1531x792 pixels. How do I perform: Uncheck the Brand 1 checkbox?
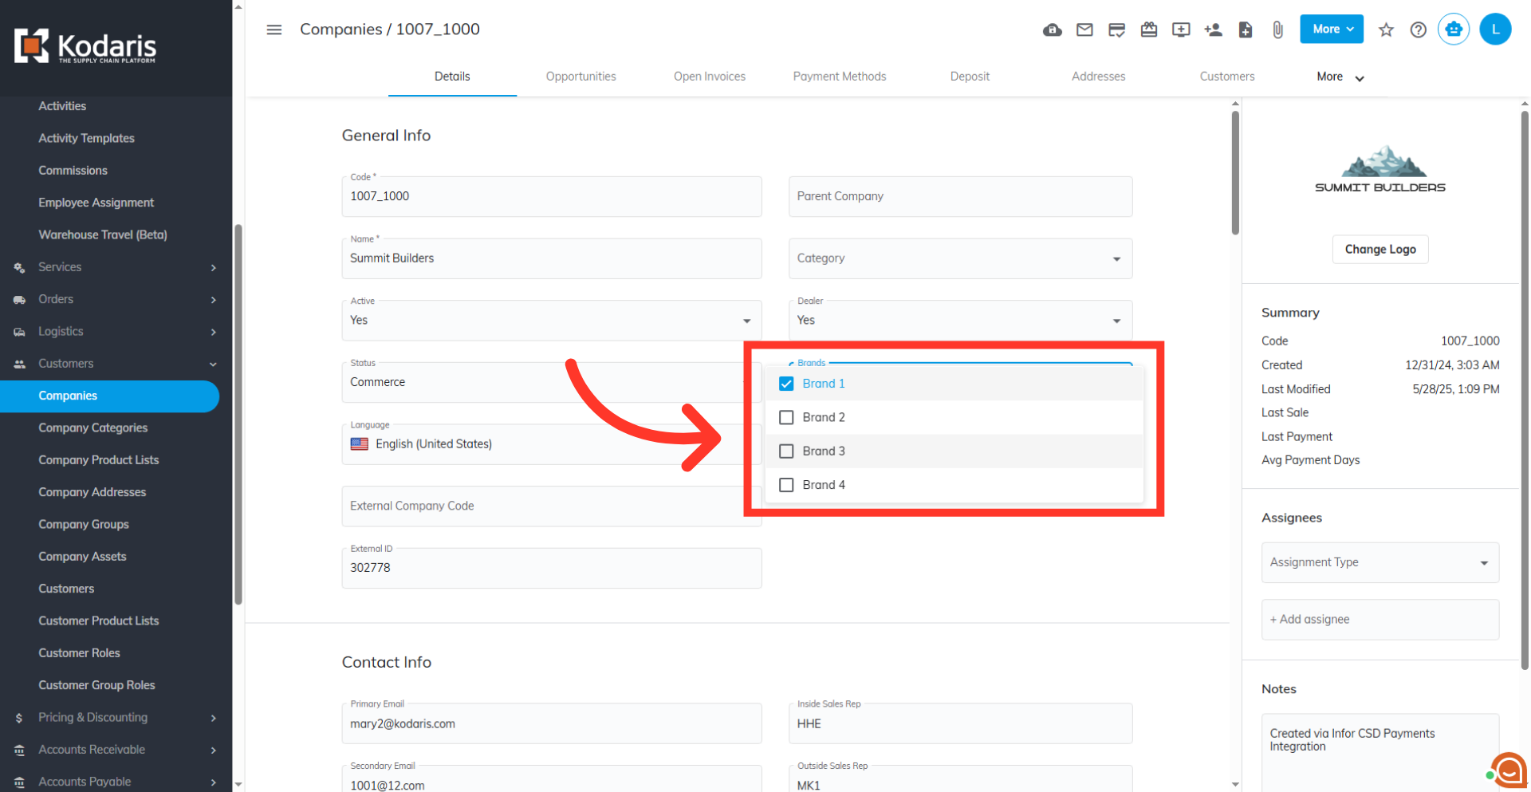(786, 384)
